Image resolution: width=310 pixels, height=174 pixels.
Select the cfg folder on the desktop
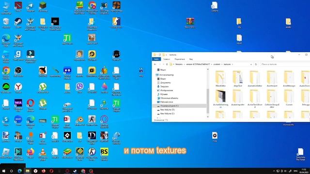(239, 23)
